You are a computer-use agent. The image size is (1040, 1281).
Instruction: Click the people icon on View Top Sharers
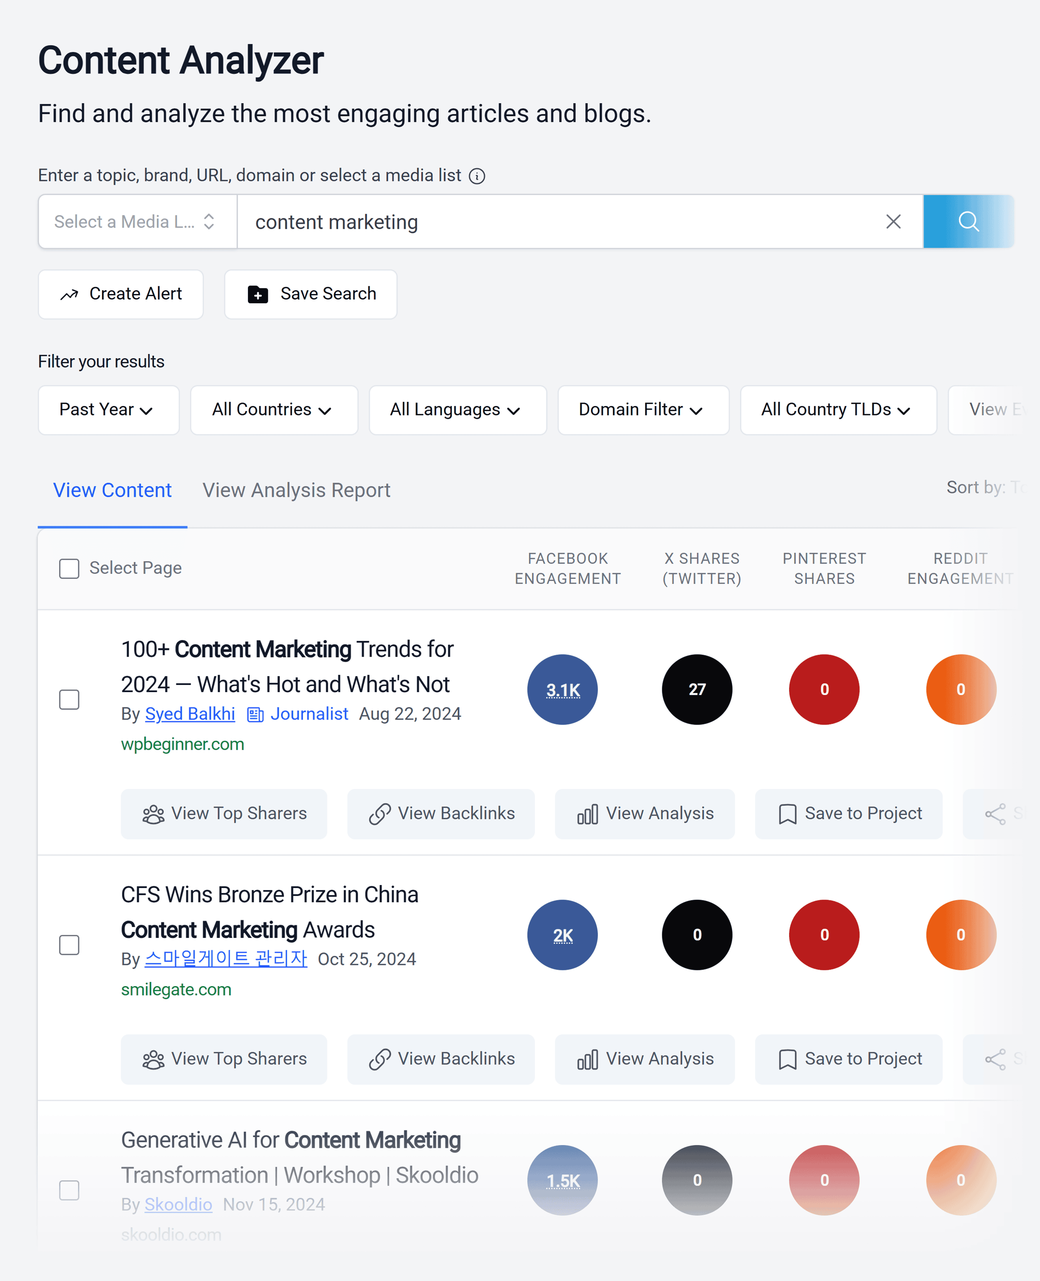pos(154,814)
